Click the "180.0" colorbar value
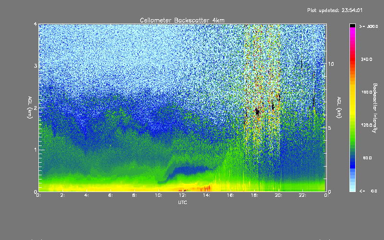 (367, 92)
